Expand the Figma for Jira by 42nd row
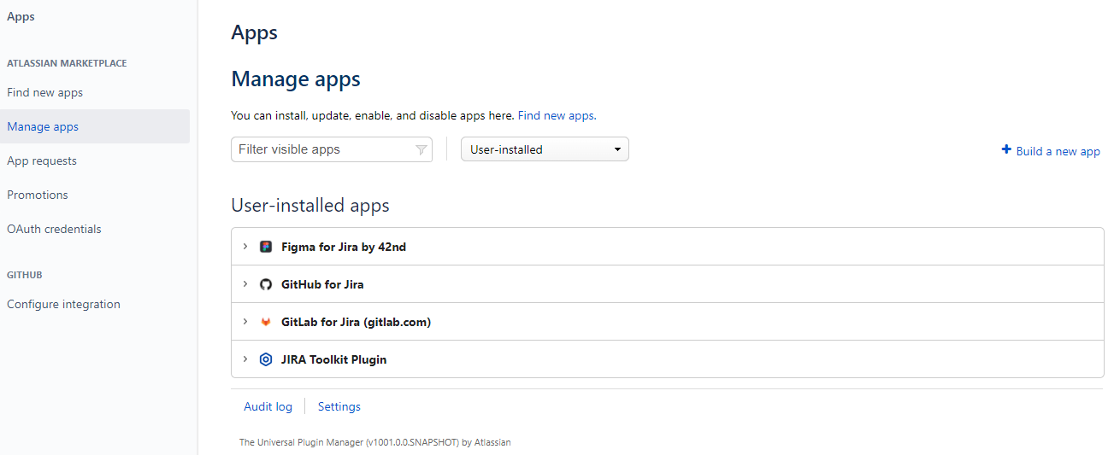 (x=245, y=247)
